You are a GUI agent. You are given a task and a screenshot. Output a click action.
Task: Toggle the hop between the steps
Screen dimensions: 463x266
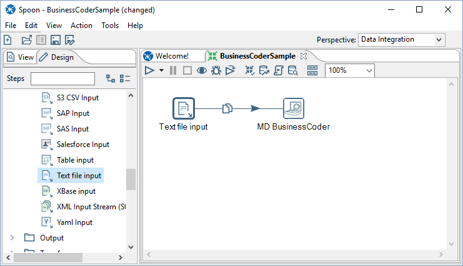[x=228, y=108]
